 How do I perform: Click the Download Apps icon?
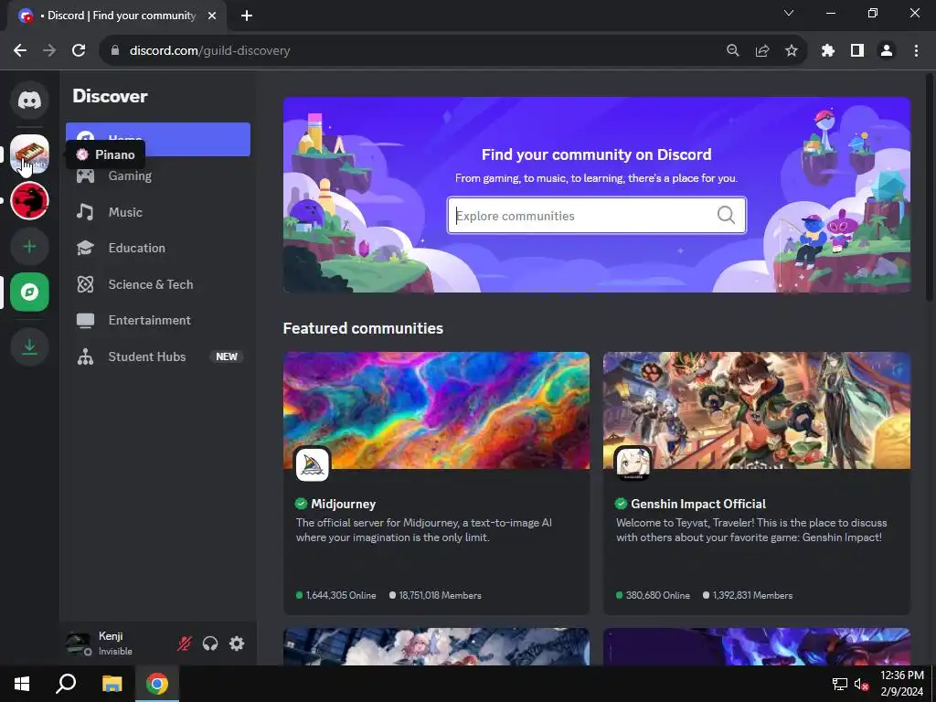[29, 346]
